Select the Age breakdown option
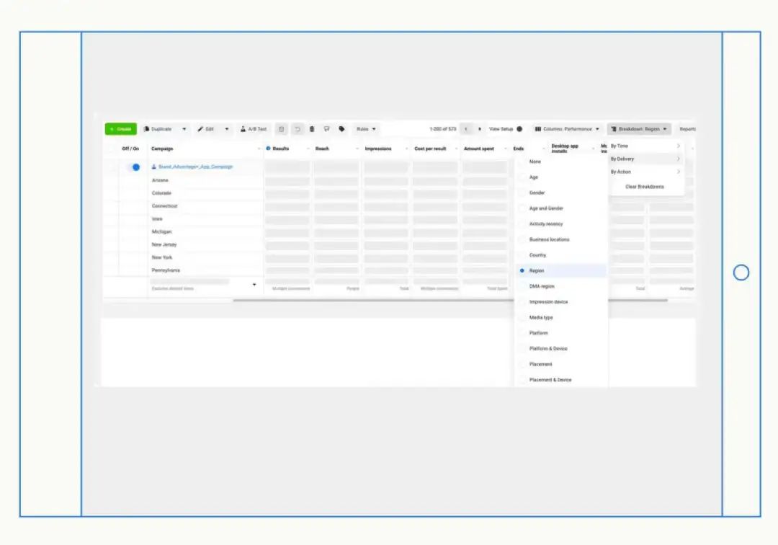Image resolution: width=778 pixels, height=545 pixels. pos(561,177)
